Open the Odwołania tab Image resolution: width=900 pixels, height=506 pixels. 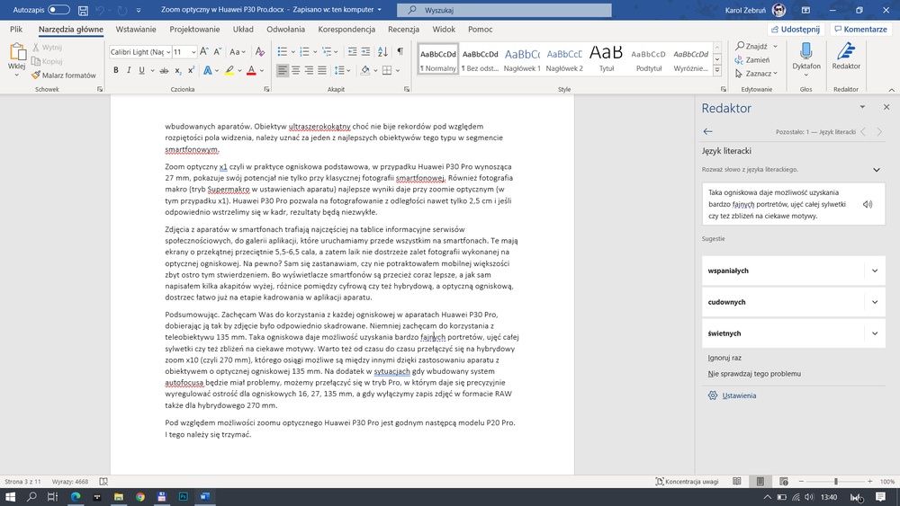tap(285, 30)
